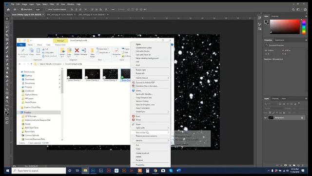Click Explorer Back arrow
Viewport: 312px width, 176px height.
pyautogui.click(x=19, y=64)
